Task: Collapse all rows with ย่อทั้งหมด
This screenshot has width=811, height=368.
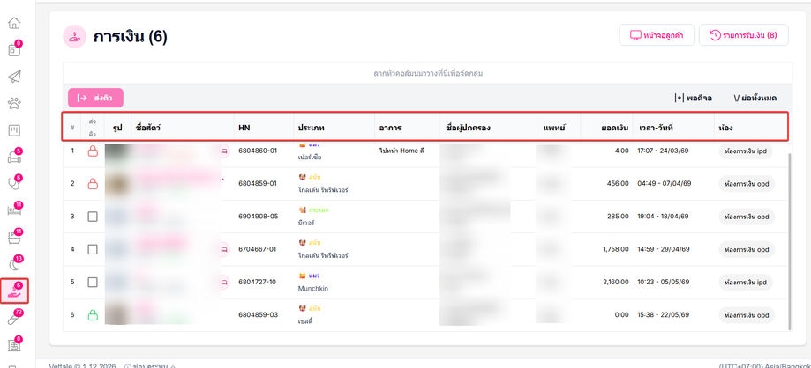Action: [755, 98]
